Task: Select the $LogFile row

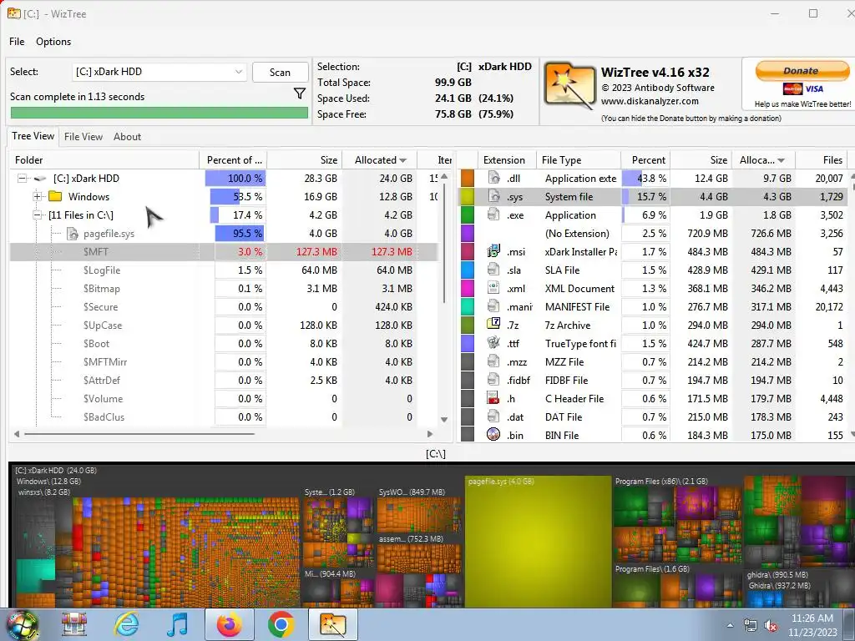Action: click(224, 270)
